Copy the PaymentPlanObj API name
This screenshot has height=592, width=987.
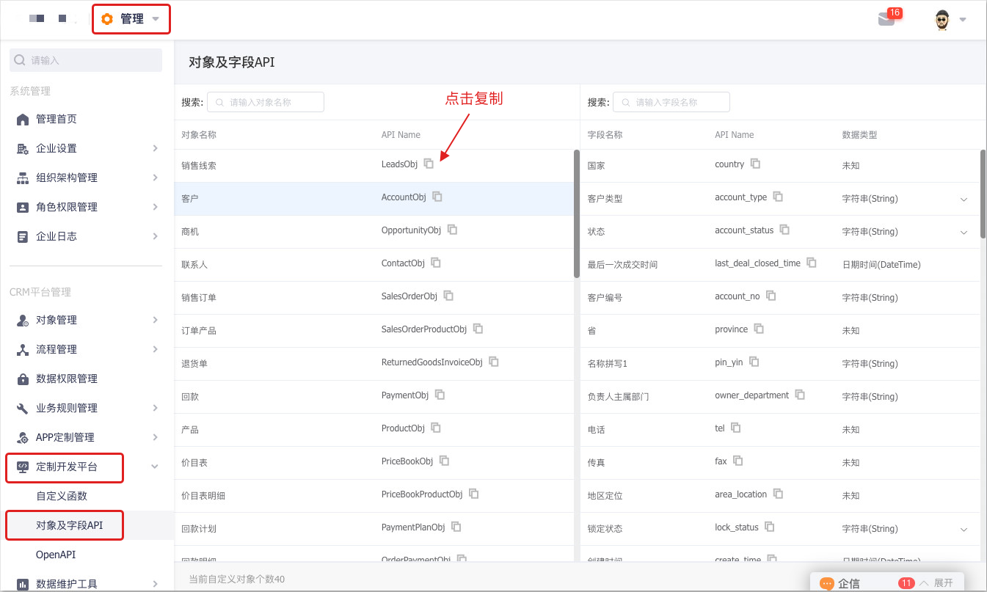[x=456, y=527]
